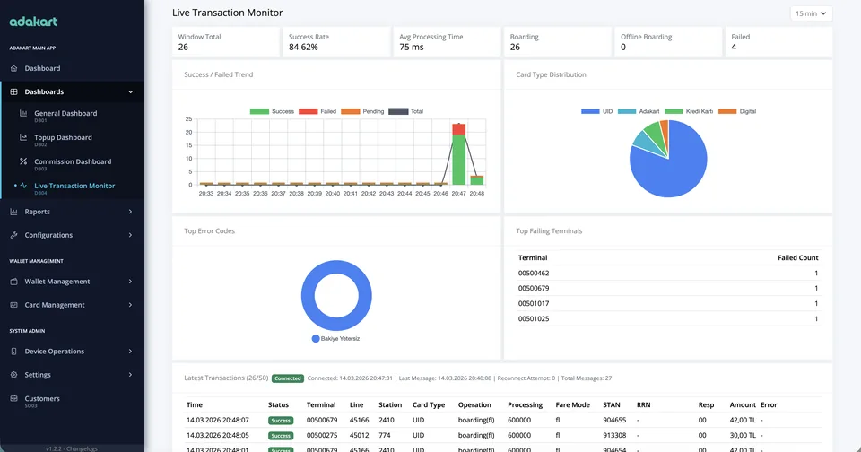Expand the Wallet Management chevron

(131, 282)
